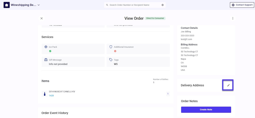Click the Direct to Consumer badge
Image resolution: width=255 pixels, height=118 pixels.
click(155, 18)
